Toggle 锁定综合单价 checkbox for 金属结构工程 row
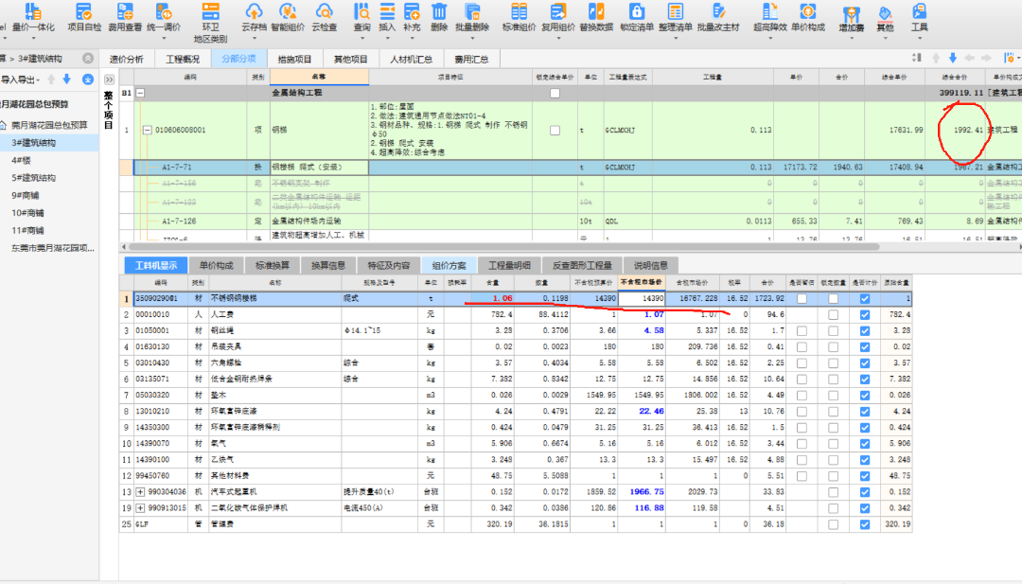The image size is (1022, 584). coord(555,93)
